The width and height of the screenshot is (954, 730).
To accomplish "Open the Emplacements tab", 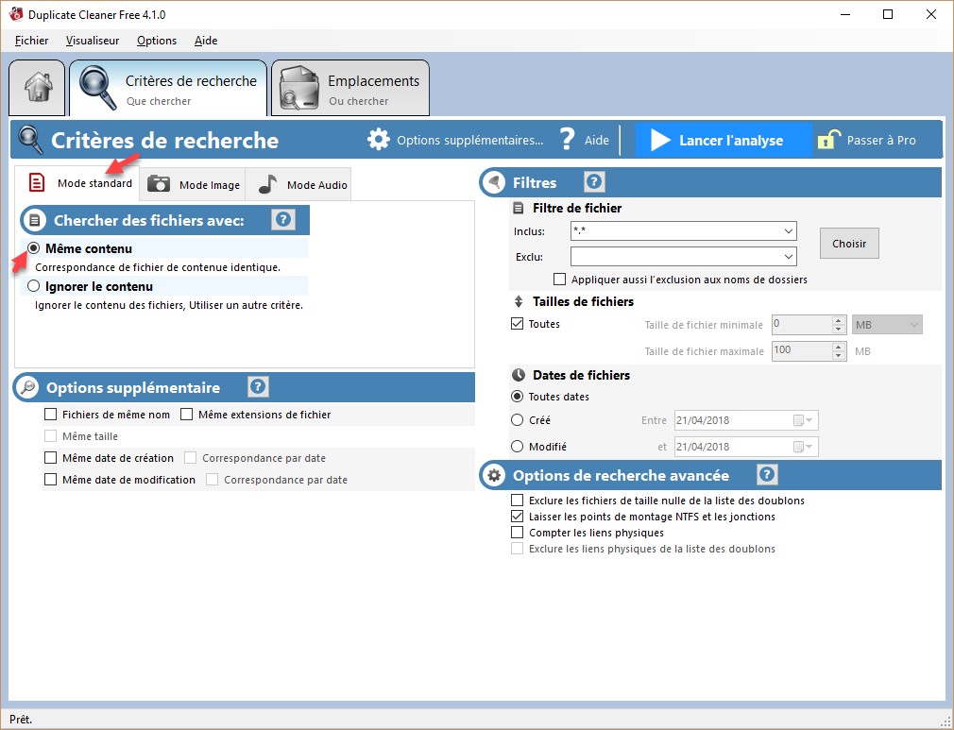I will (x=350, y=89).
